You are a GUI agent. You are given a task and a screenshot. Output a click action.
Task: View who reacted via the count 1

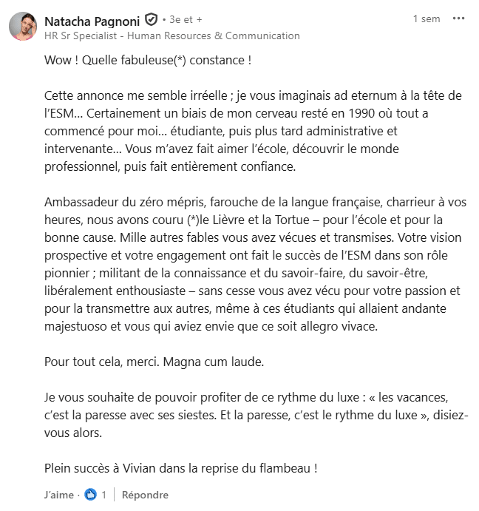pos(104,495)
